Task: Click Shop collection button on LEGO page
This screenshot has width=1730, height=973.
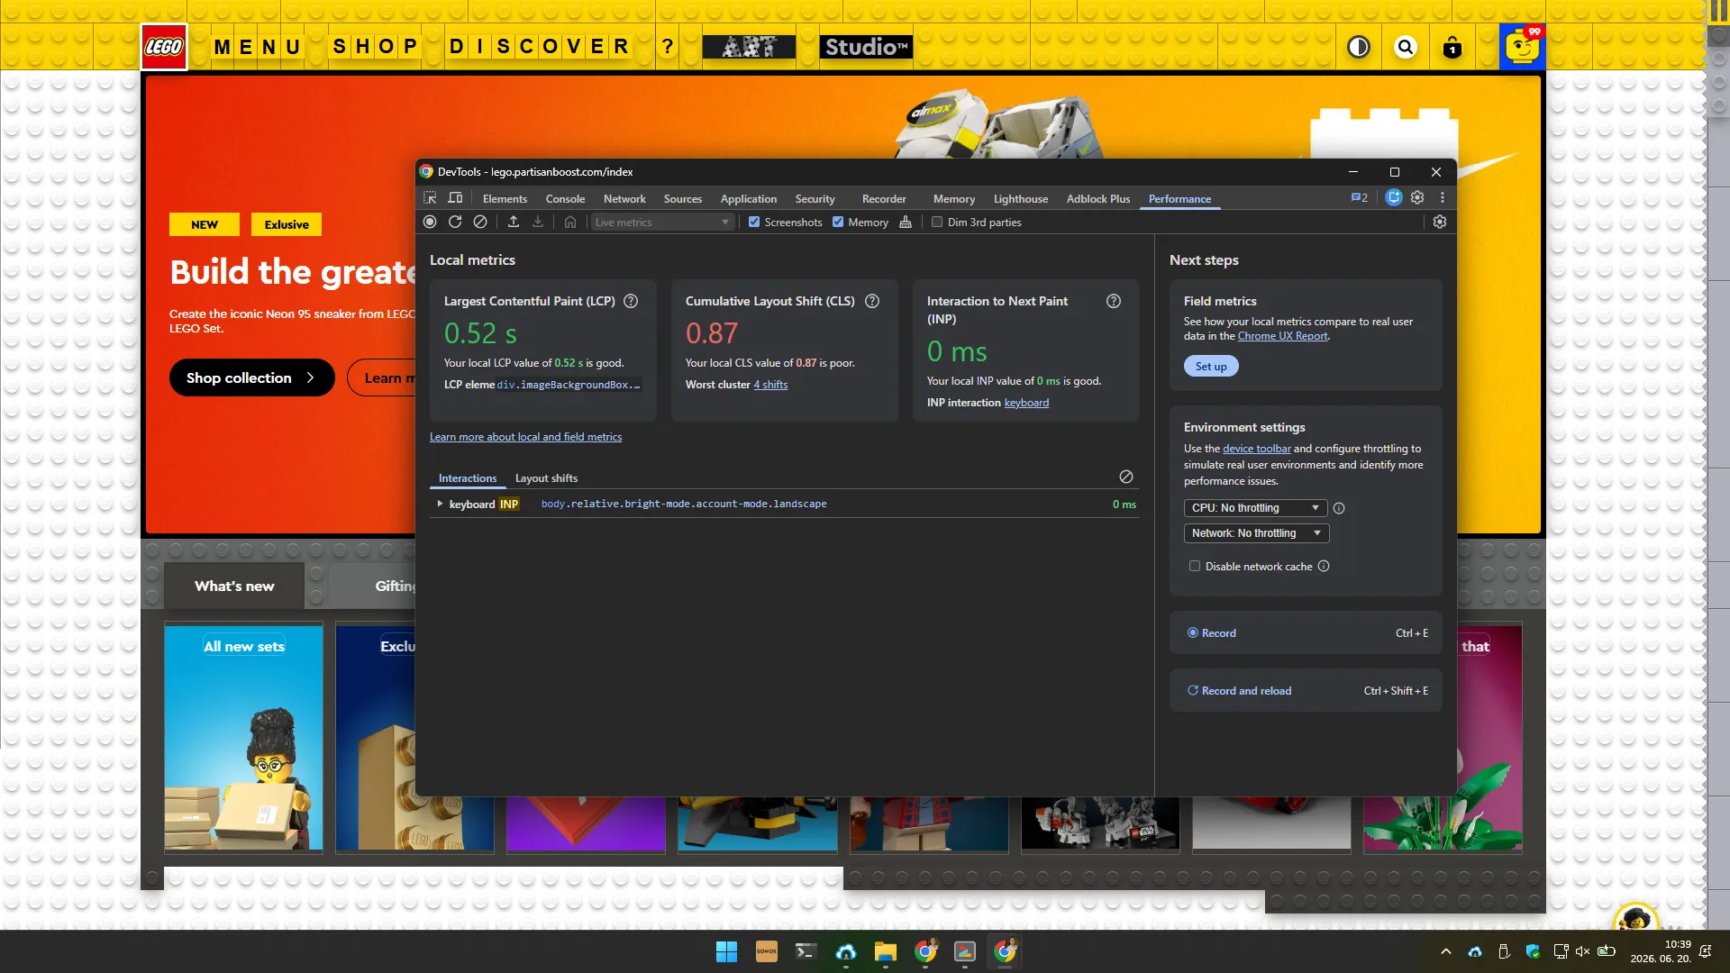Action: 251,377
